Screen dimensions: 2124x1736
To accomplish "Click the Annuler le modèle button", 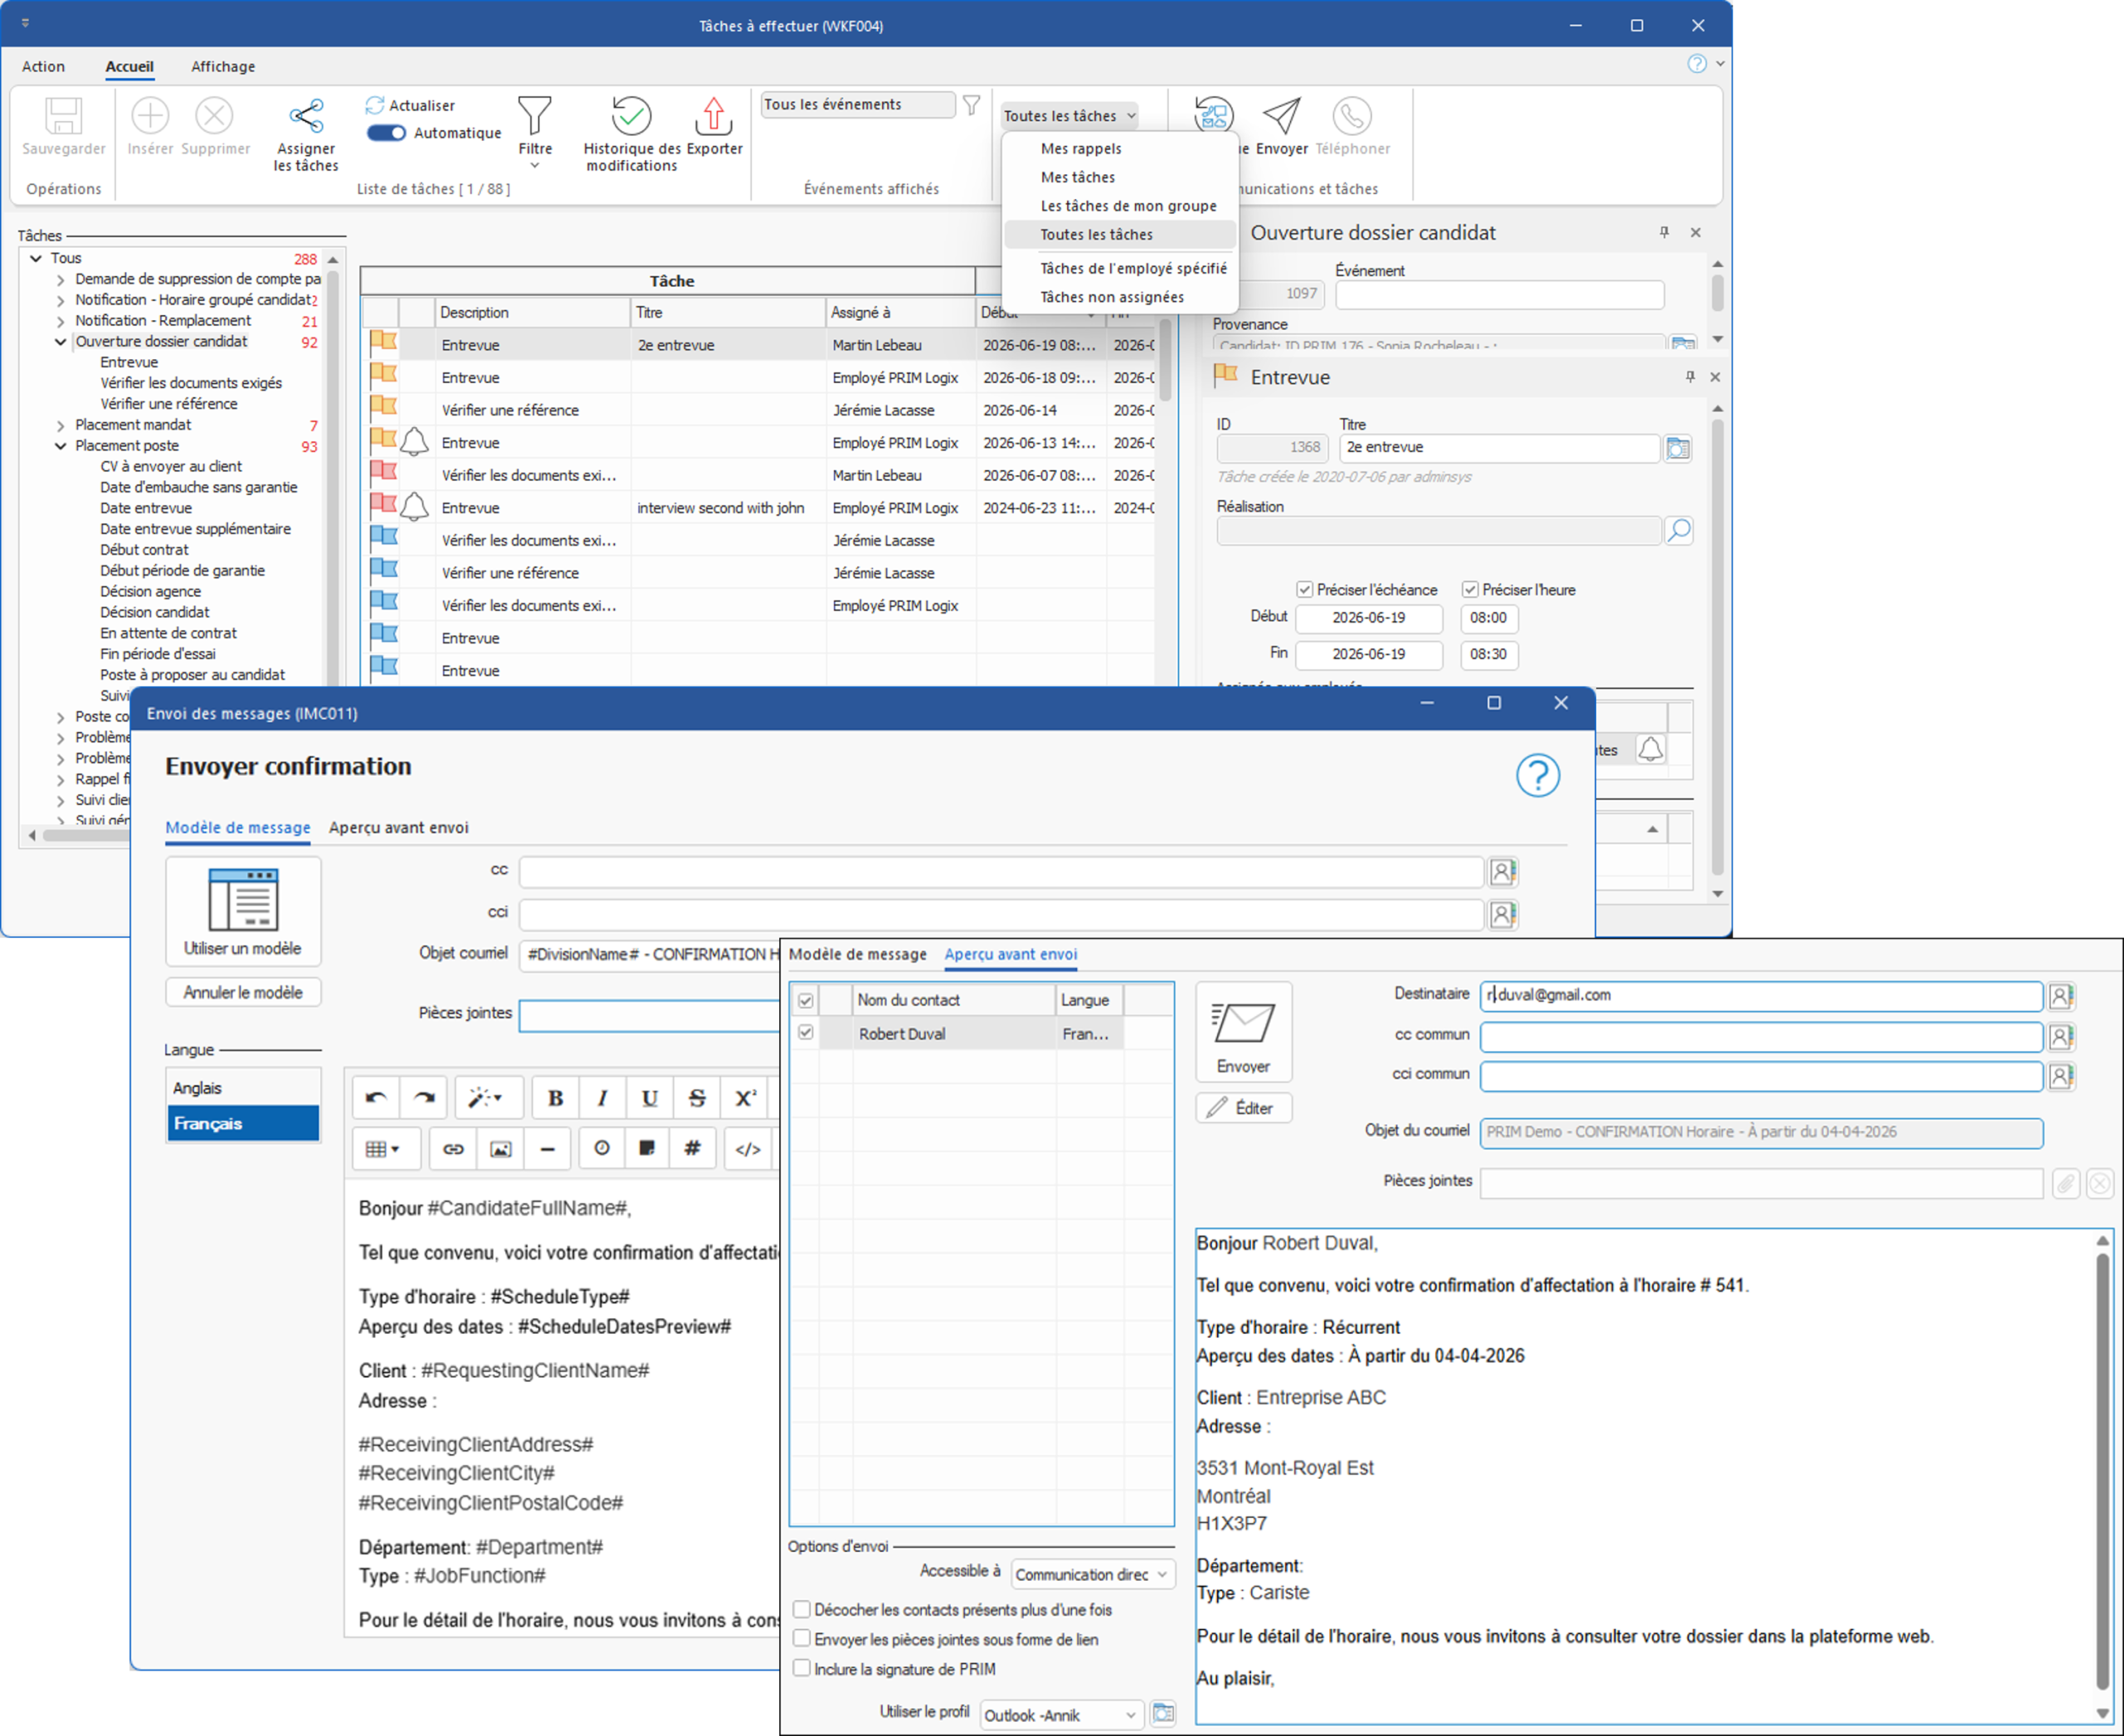I will (x=242, y=992).
